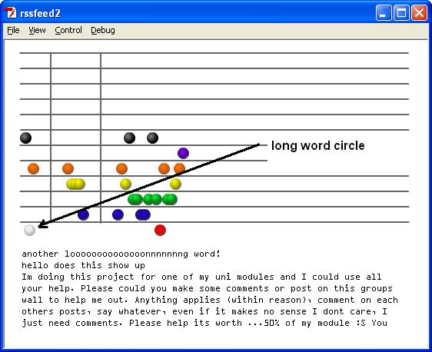Image resolution: width=432 pixels, height=352 pixels.
Task: Click the orange circle in the middle column
Action: tap(68, 168)
